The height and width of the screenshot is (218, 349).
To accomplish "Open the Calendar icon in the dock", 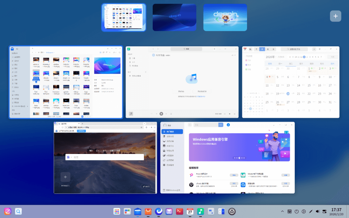I will coord(190,211).
